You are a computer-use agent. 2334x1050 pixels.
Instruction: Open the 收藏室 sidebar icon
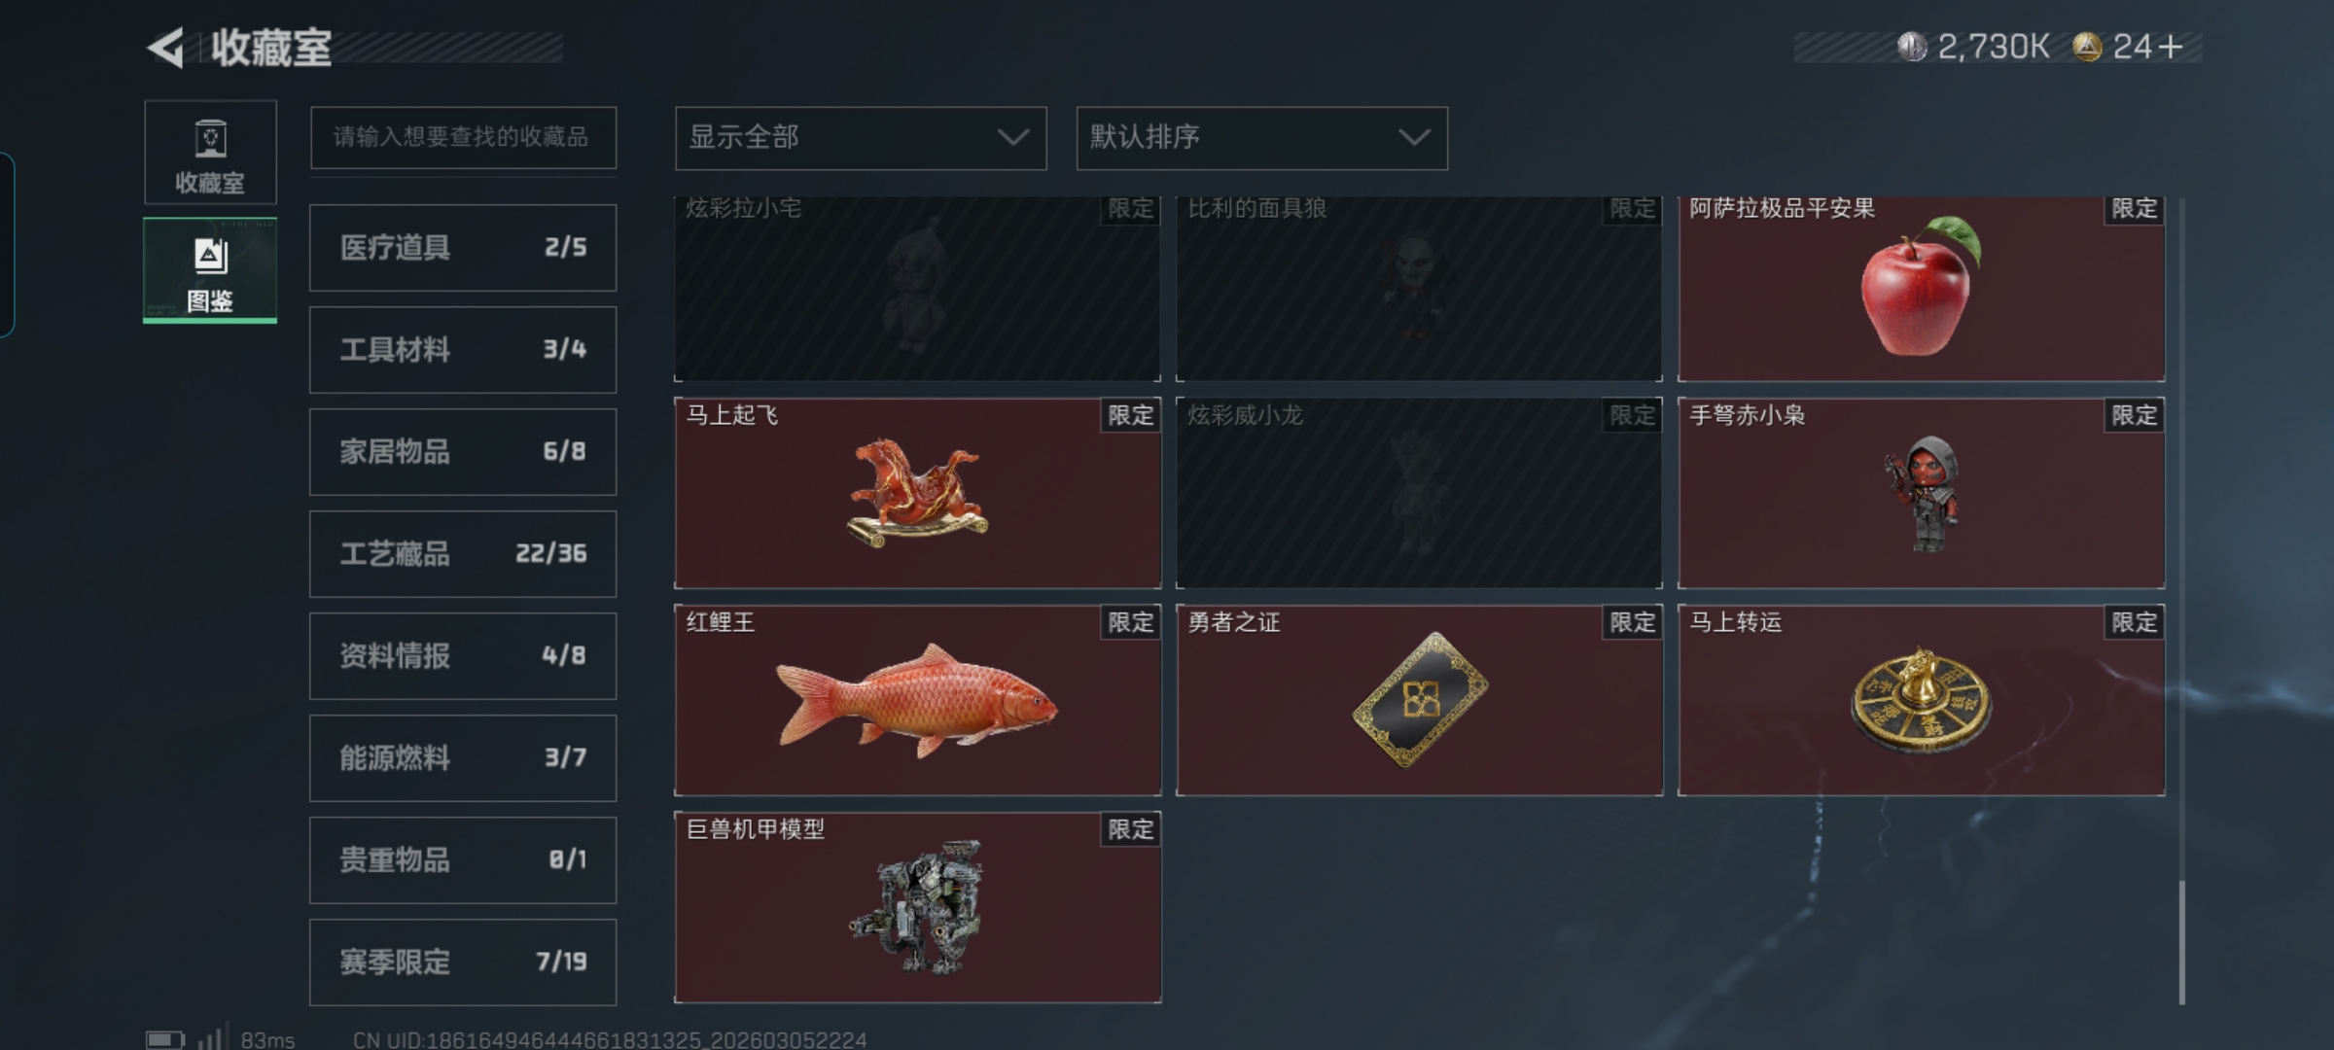[x=210, y=153]
